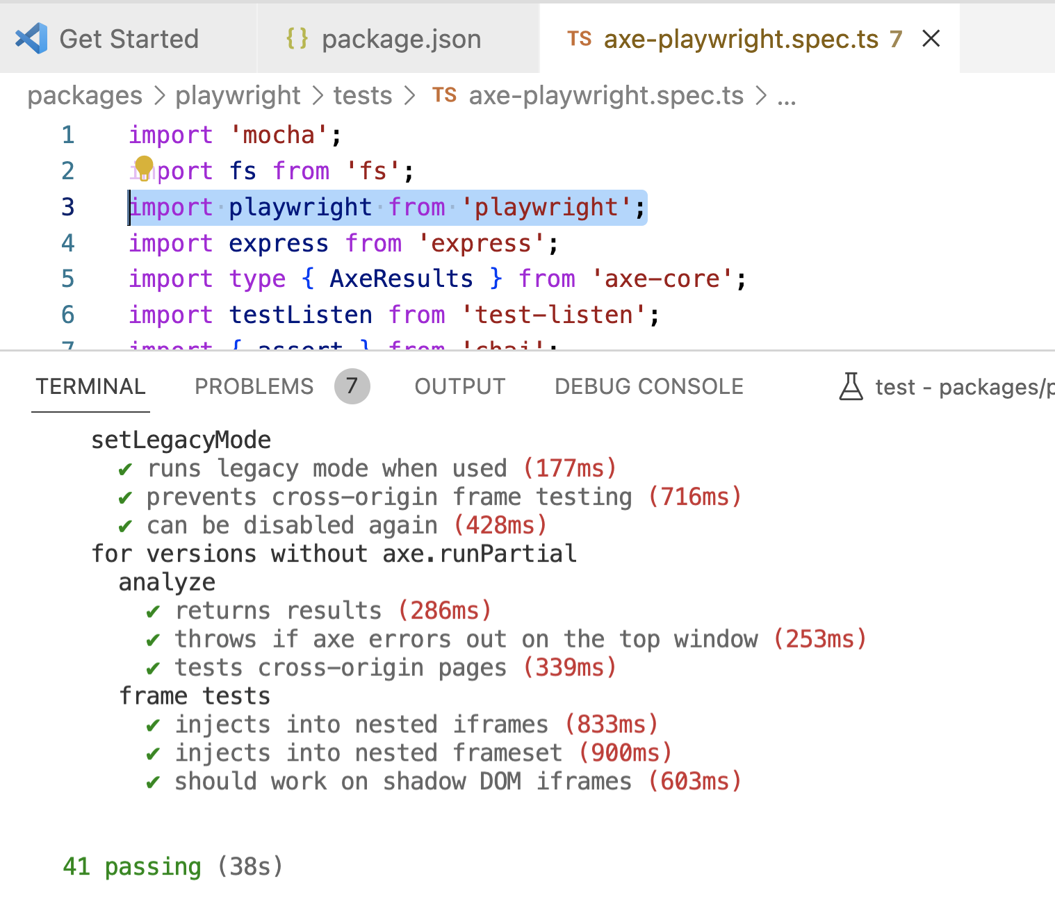Viewport: 1055px width, 906px height.
Task: Click the beaker test task icon
Action: pos(851,386)
